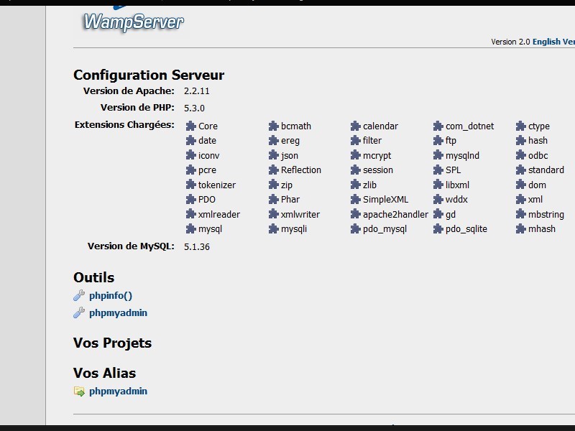This screenshot has width=575, height=431.
Task: Click the puzzle icon beside Core
Action: point(190,126)
